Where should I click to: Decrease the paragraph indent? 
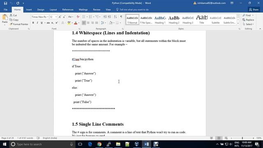pos(105,16)
